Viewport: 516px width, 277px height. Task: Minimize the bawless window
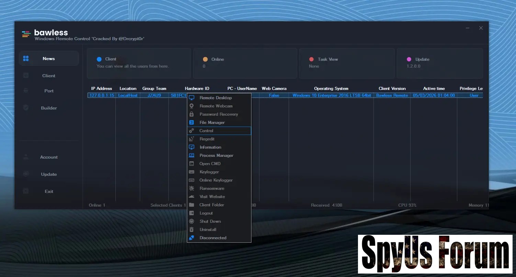pos(468,28)
